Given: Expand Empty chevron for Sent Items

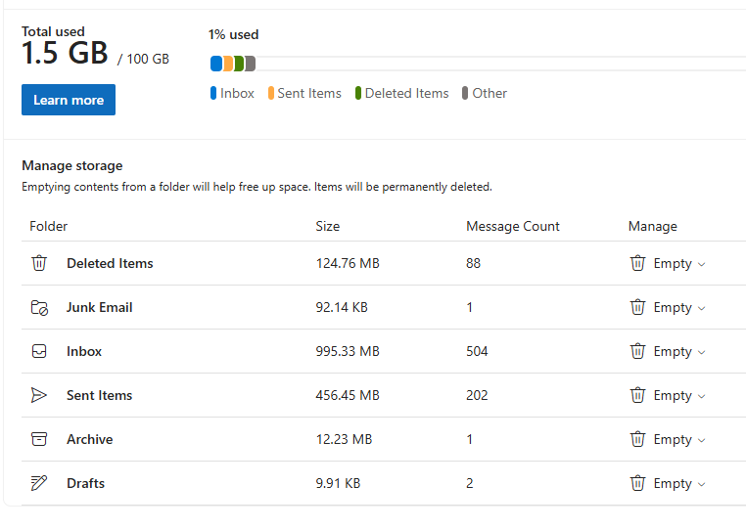Looking at the screenshot, I should pos(701,396).
